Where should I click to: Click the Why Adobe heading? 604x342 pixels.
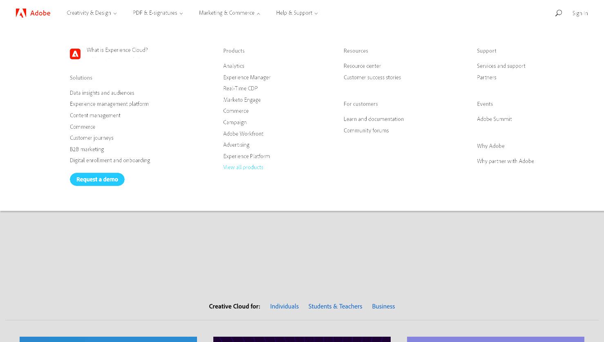491,146
